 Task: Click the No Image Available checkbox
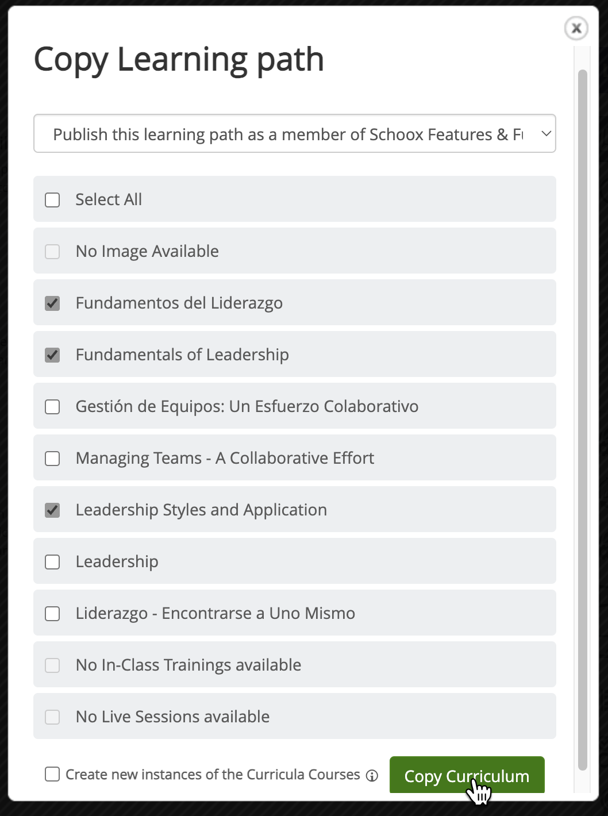pyautogui.click(x=52, y=251)
